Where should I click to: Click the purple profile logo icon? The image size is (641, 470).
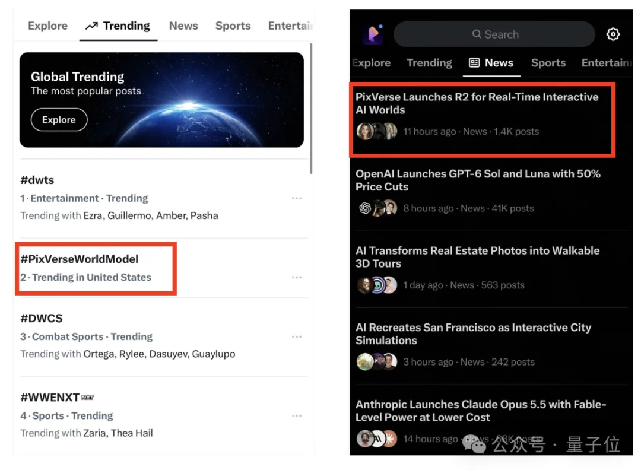(373, 34)
